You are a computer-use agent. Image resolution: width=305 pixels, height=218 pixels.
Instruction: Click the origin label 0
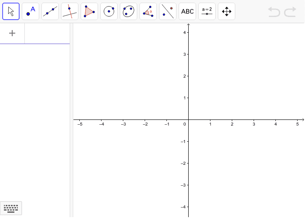tap(185, 124)
